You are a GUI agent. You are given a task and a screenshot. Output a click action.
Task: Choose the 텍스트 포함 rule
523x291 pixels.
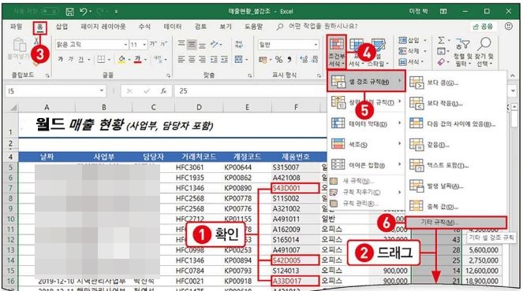coord(456,165)
